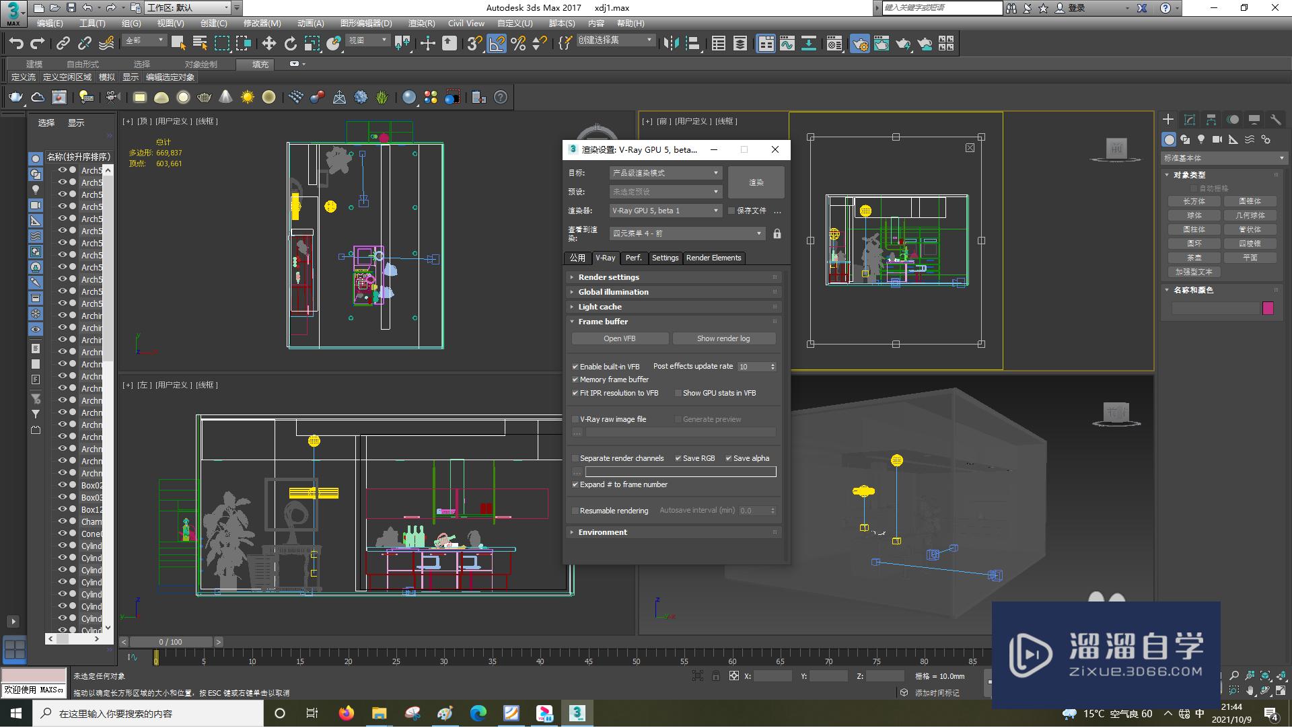Click the 长方体 box primitive button
The width and height of the screenshot is (1292, 728).
click(x=1194, y=201)
